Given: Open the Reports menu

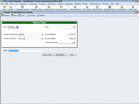Looking at the screenshot, I should 85,4.
